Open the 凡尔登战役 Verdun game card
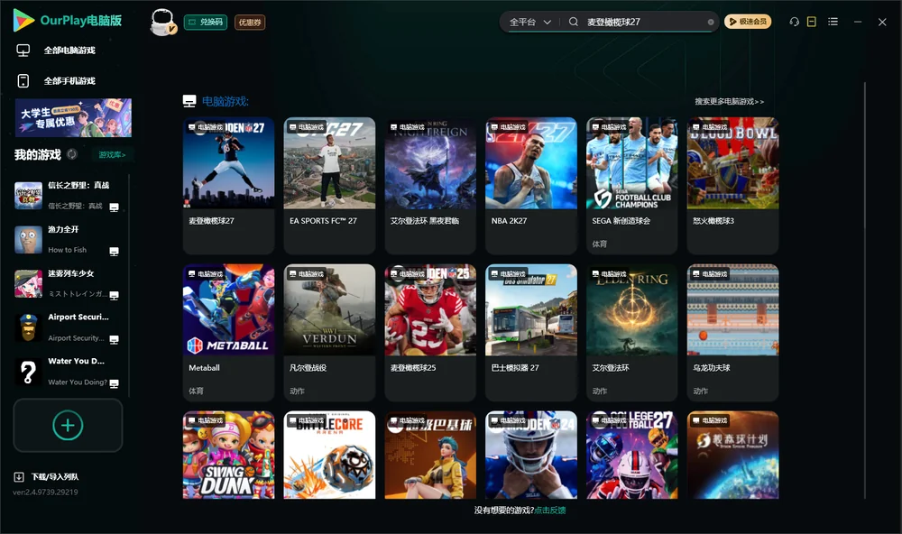Screen dimensions: 902x534 [329, 332]
